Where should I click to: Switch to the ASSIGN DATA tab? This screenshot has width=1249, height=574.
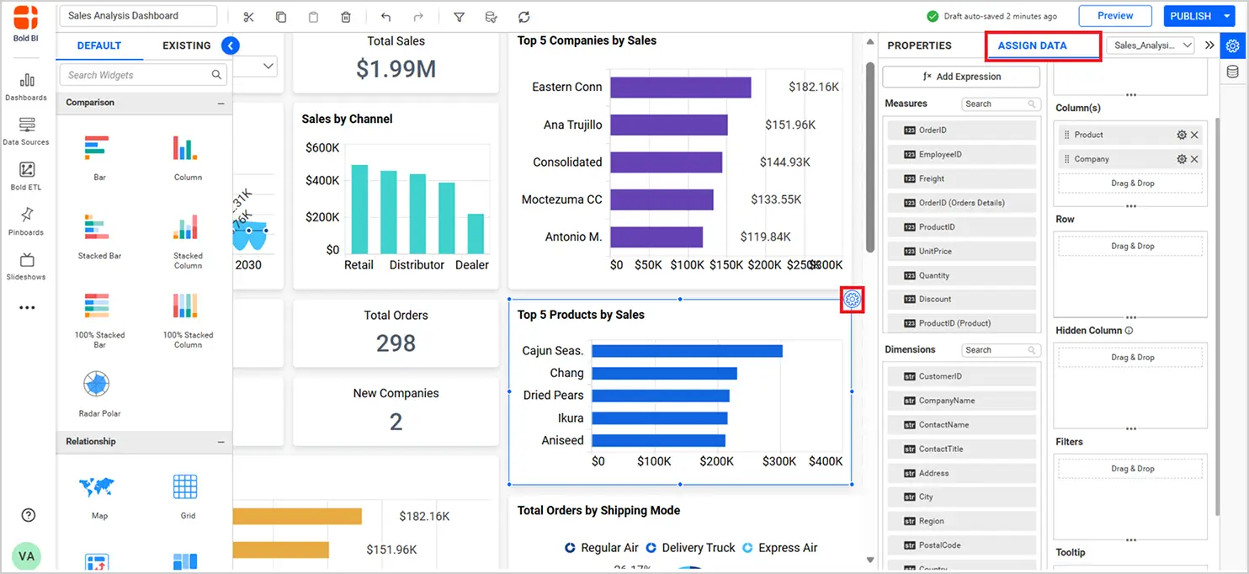(x=1033, y=45)
